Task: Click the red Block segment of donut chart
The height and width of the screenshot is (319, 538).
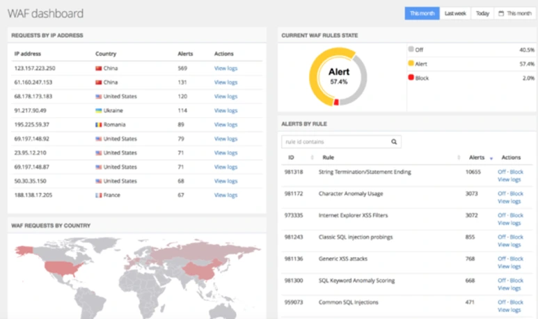Action: coord(336,102)
